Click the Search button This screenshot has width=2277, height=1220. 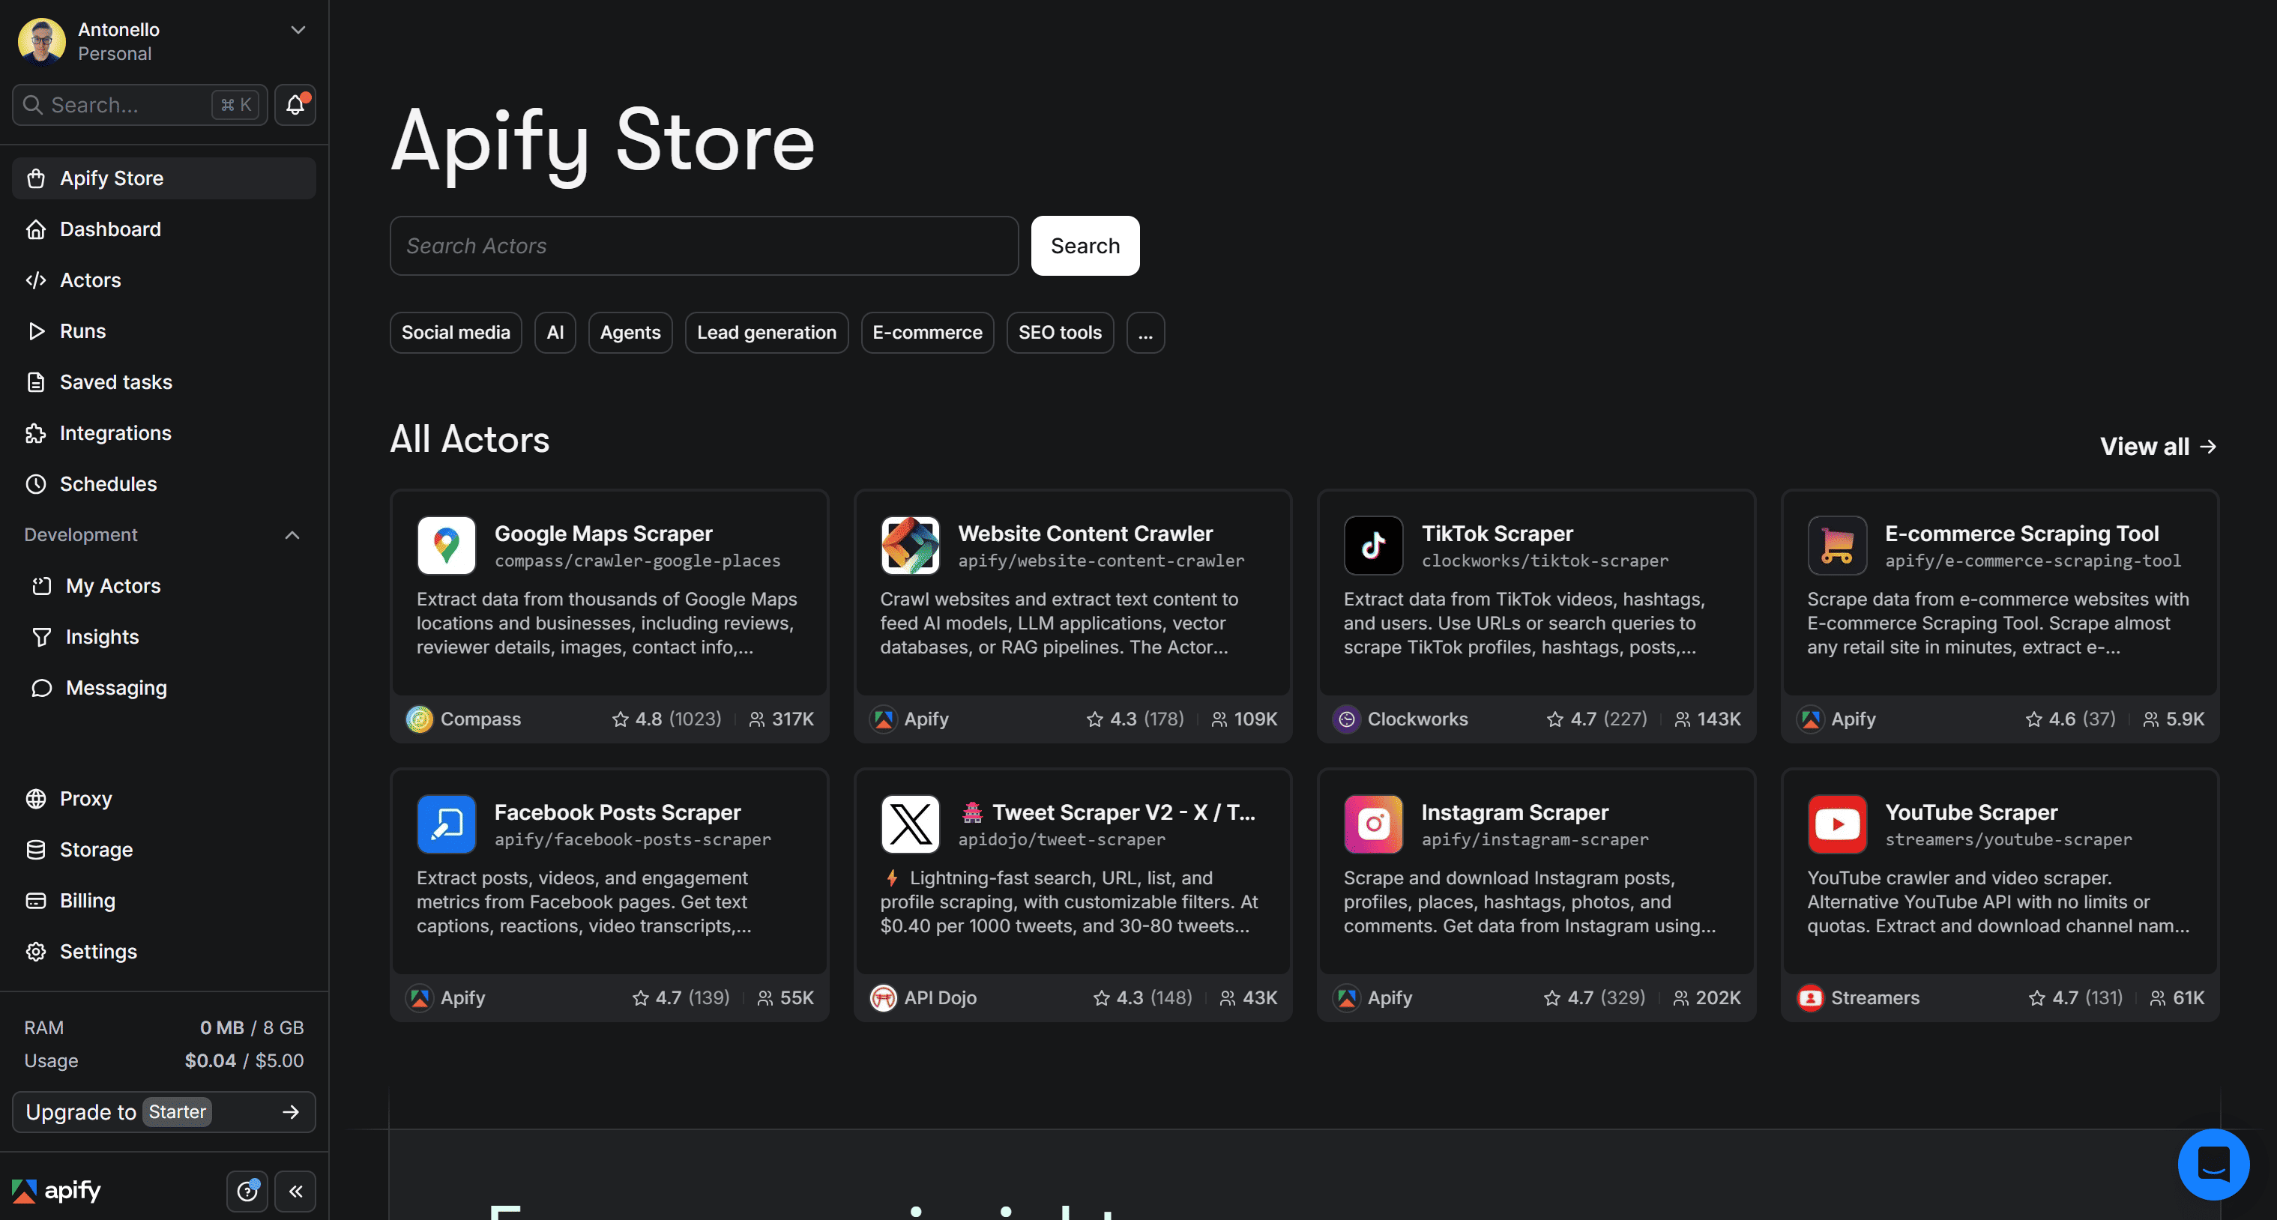(x=1085, y=246)
